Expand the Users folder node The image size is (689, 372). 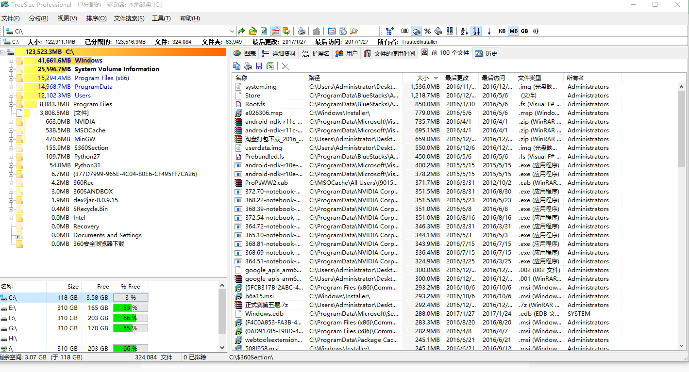click(x=11, y=96)
